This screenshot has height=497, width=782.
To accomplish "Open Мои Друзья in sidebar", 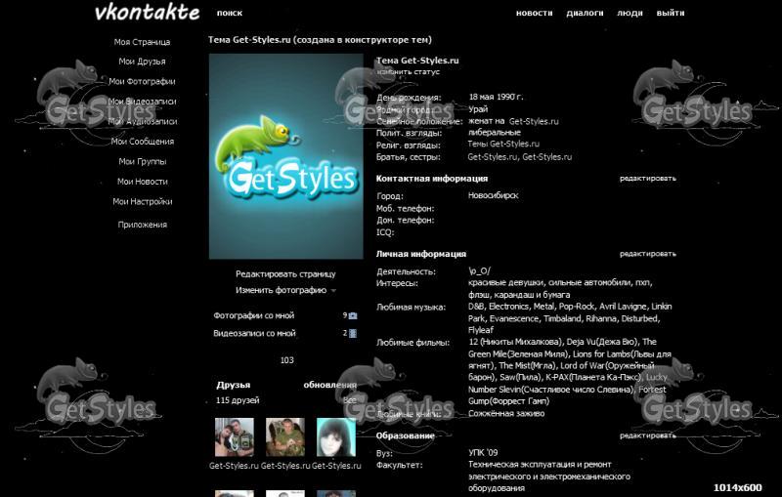I will (x=142, y=62).
